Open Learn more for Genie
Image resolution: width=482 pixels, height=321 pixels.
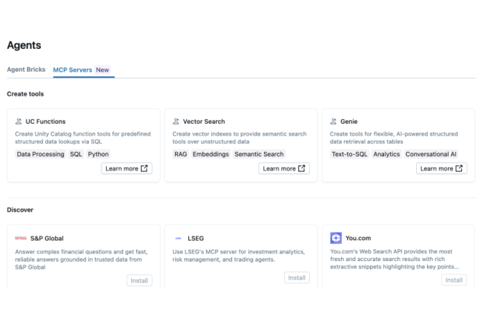pos(441,168)
